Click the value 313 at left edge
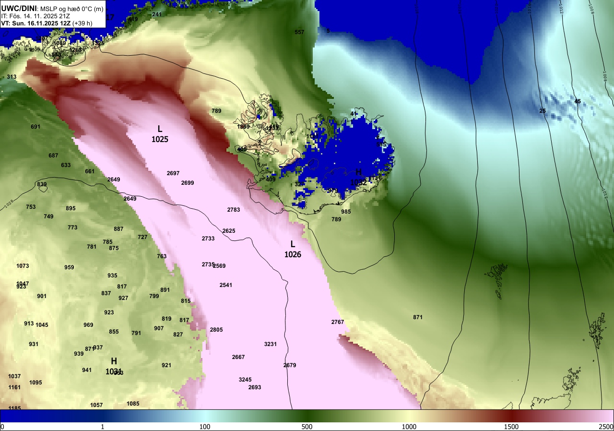614x431 pixels. tap(12, 77)
